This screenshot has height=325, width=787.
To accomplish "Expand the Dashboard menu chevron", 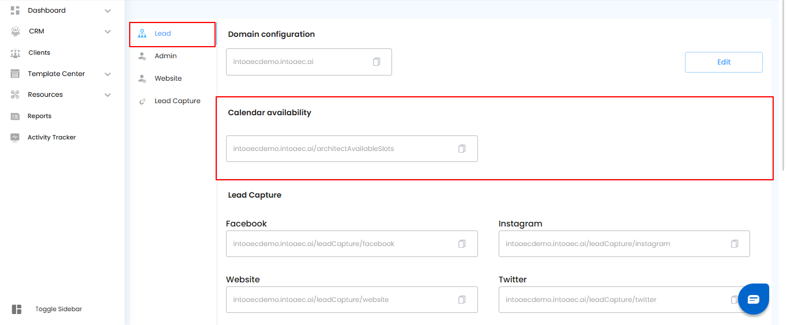I will [108, 10].
